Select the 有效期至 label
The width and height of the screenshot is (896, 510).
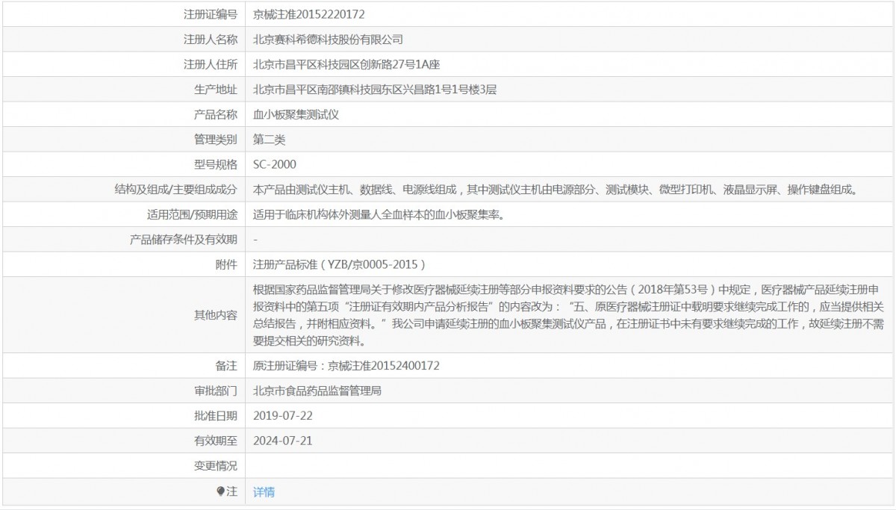[216, 441]
